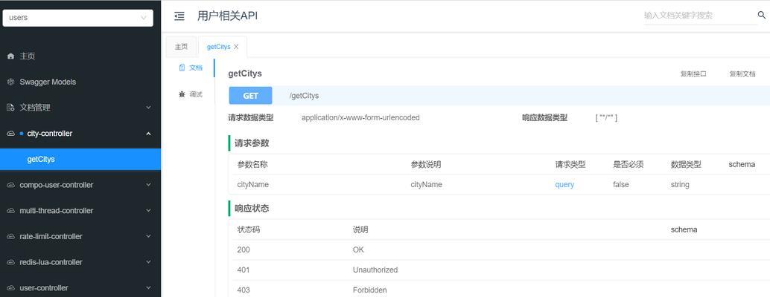Click the 响应状态 section heading

point(252,209)
